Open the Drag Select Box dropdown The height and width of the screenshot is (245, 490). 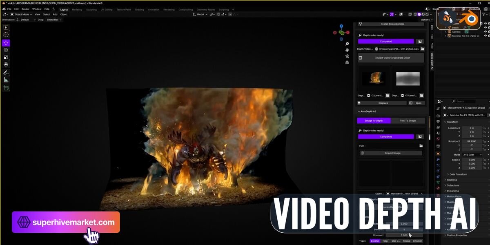pyautogui.click(x=53, y=20)
